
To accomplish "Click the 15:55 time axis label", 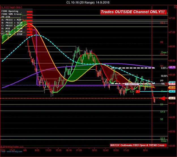I will click(116, 150).
